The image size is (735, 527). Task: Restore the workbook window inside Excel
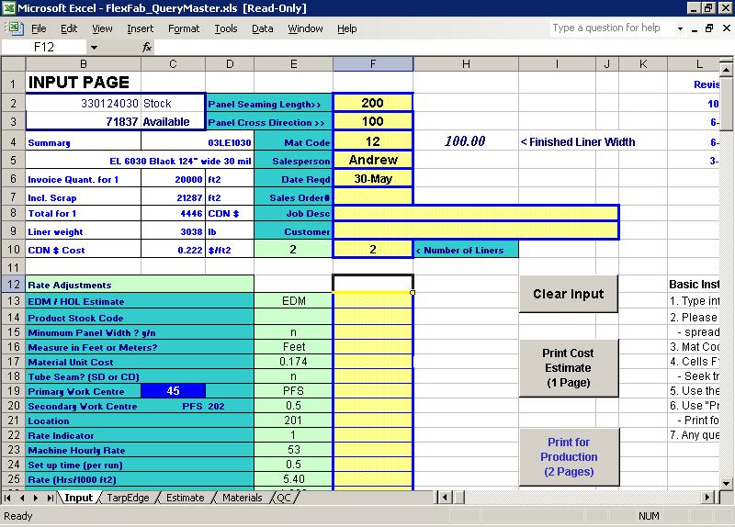[x=709, y=28]
